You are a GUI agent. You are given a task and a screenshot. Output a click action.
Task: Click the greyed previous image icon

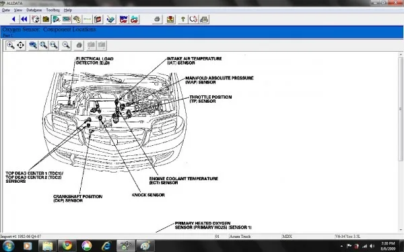click(91, 45)
